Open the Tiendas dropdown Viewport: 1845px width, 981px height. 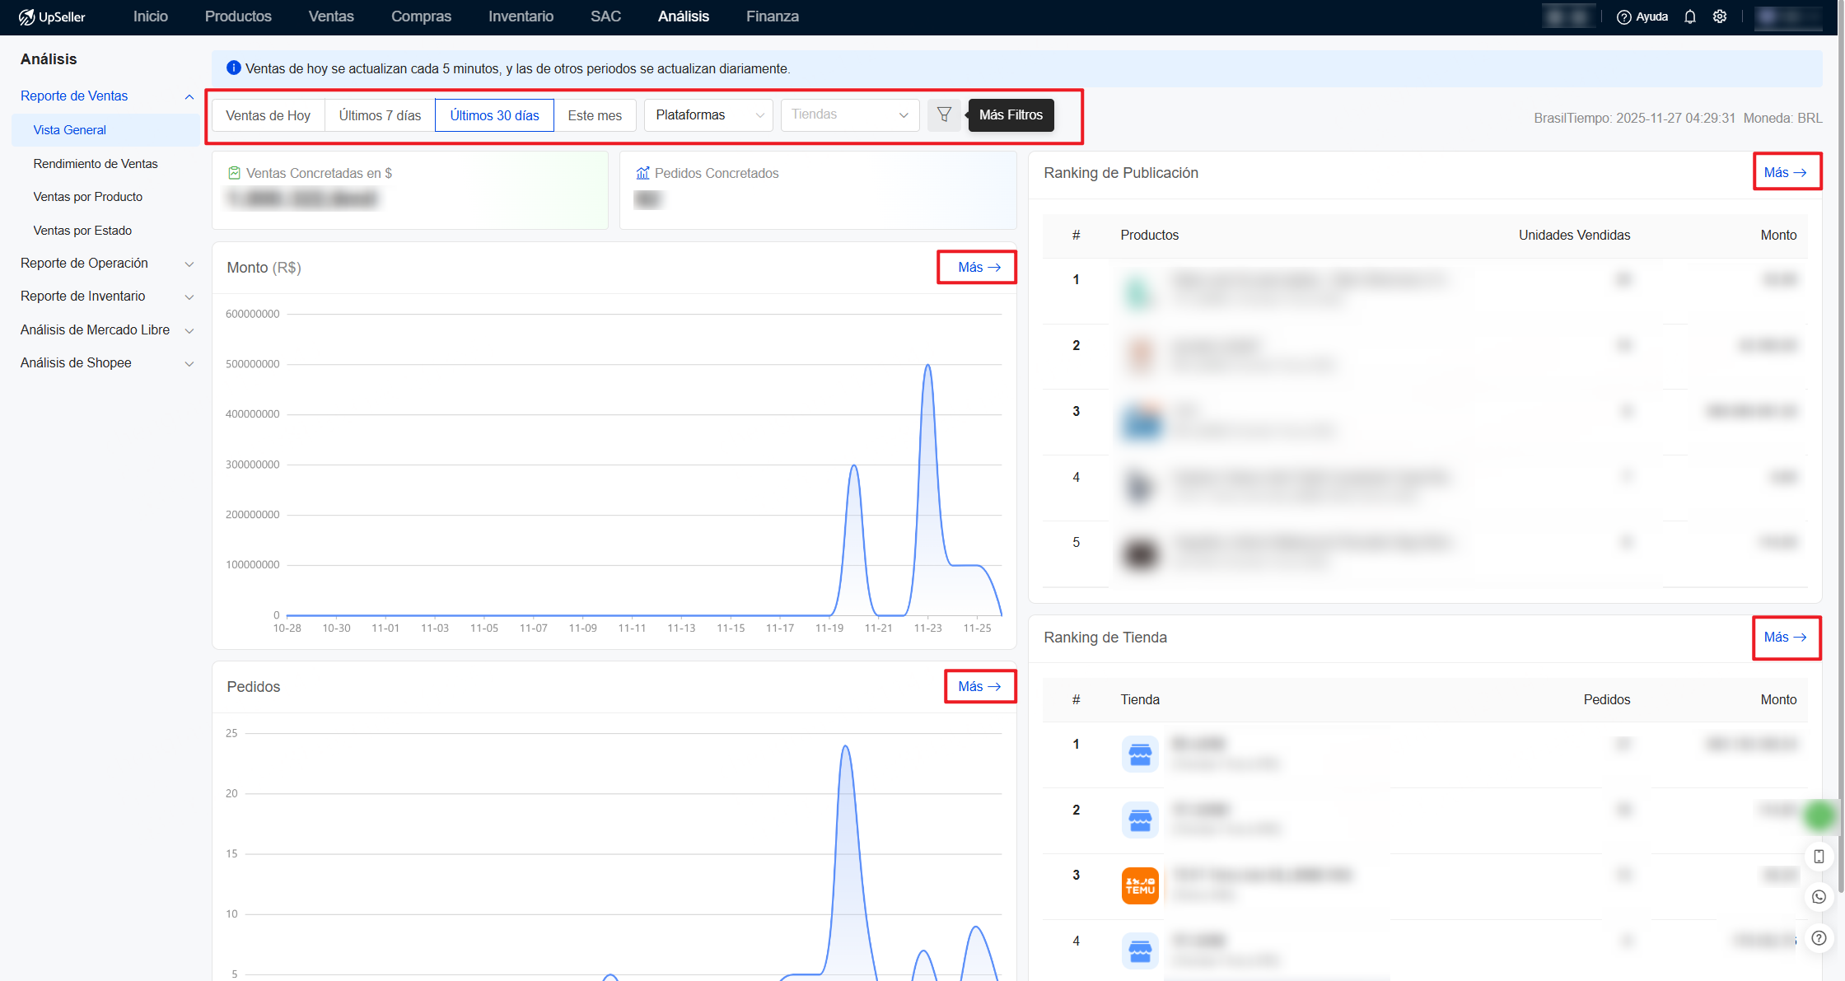(x=849, y=115)
